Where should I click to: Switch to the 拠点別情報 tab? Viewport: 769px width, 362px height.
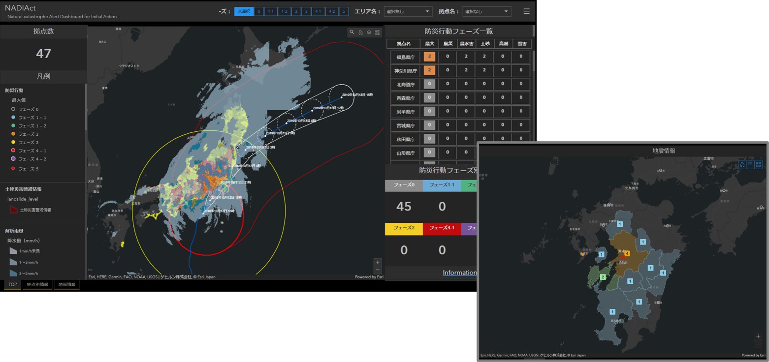(x=37, y=284)
